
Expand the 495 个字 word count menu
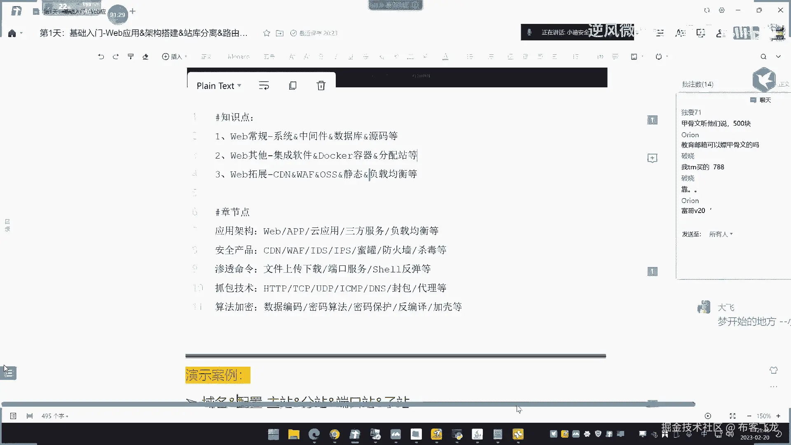click(55, 416)
